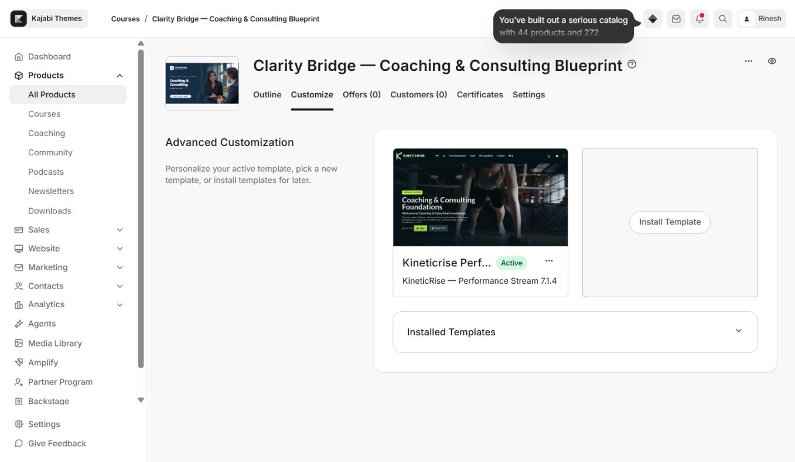Select the Customize tab
The image size is (795, 462).
[x=312, y=94]
